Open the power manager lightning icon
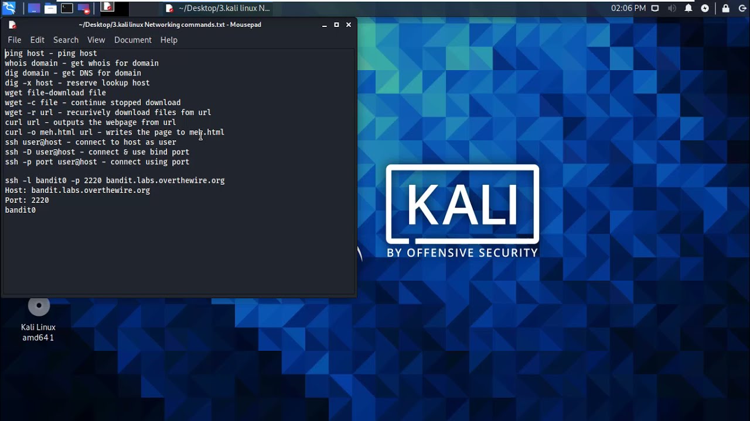This screenshot has height=421, width=750. [x=705, y=8]
